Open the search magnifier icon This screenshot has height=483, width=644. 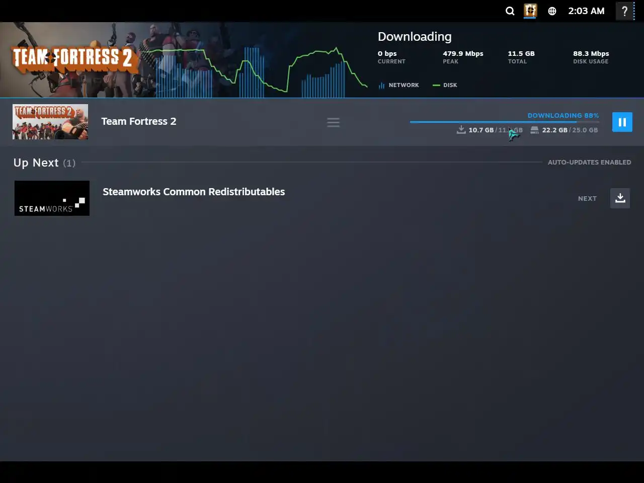click(510, 11)
